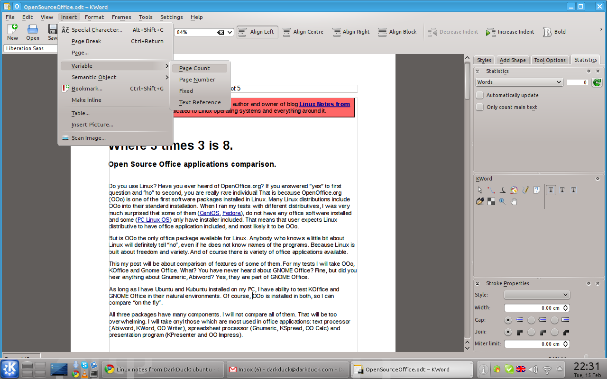
Task: Open the zoom level dropdown
Action: (230, 32)
